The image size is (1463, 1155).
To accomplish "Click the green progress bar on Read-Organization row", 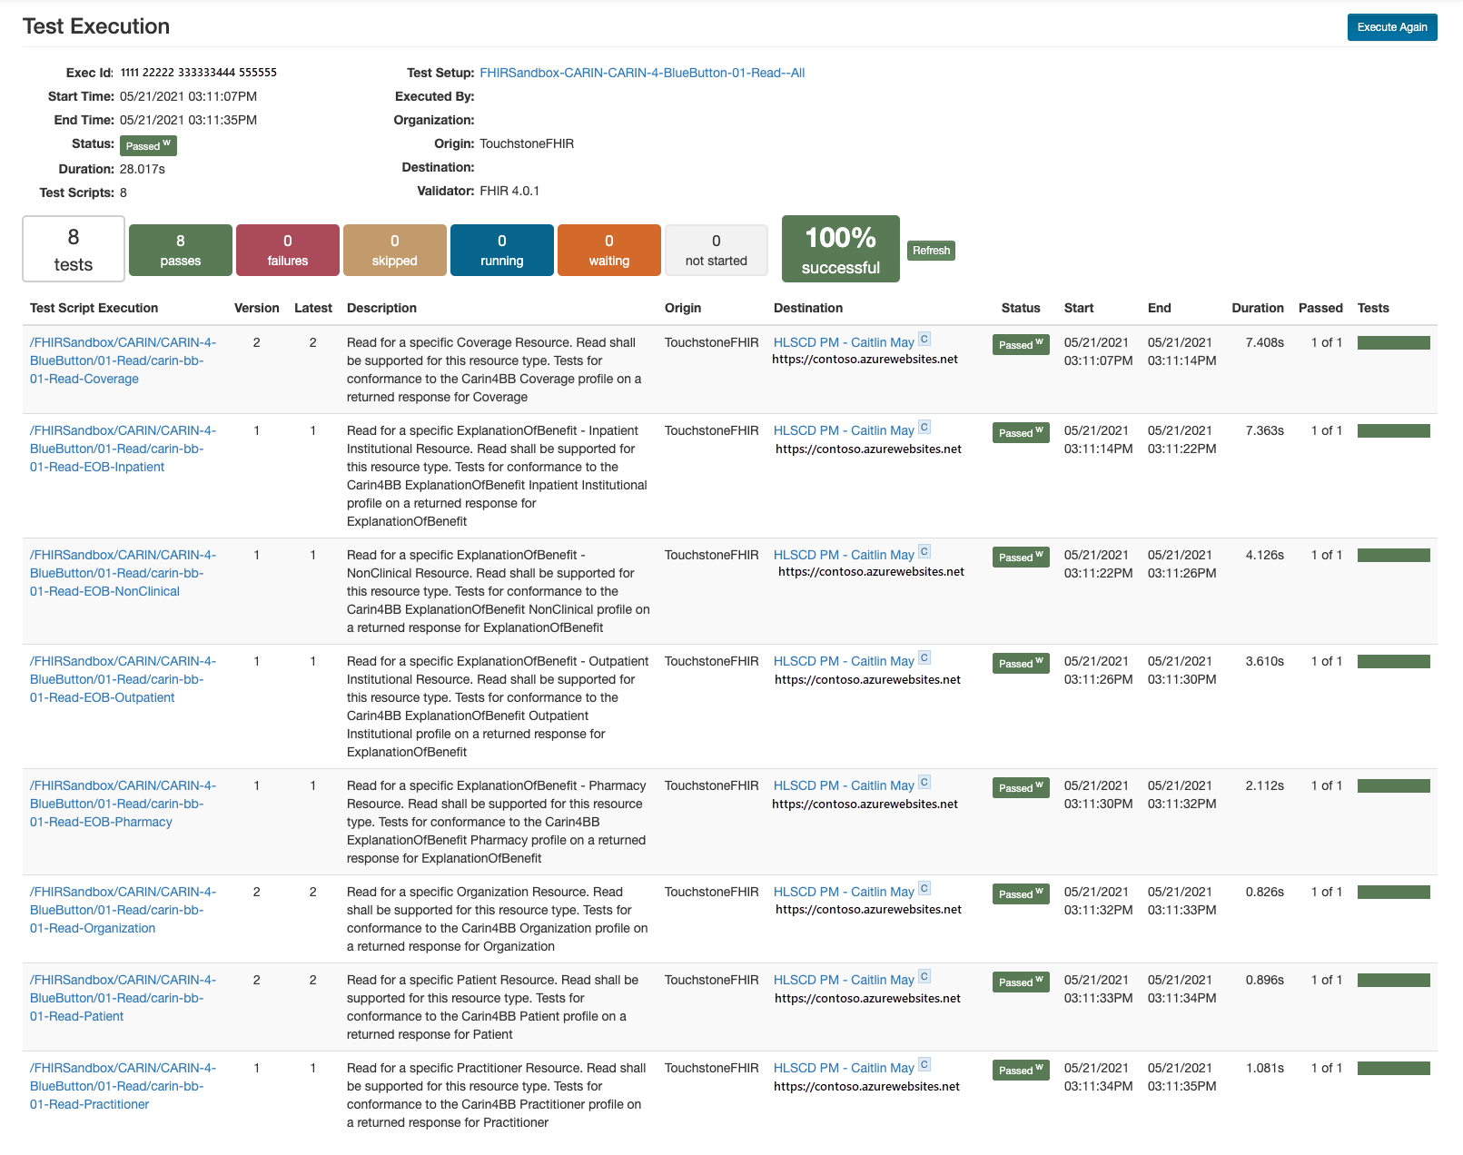I will (1394, 892).
